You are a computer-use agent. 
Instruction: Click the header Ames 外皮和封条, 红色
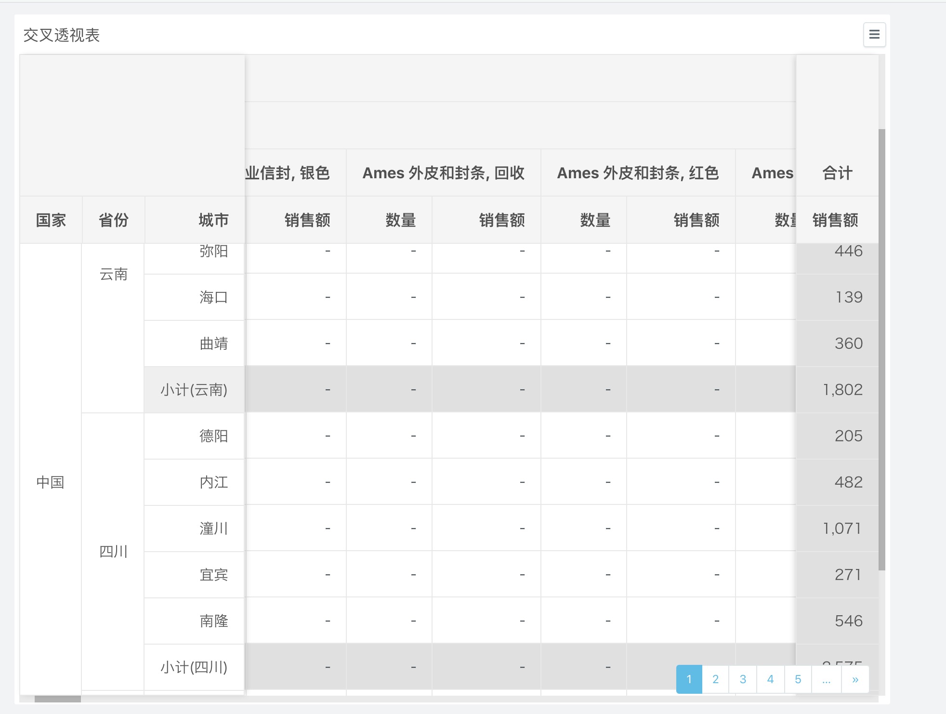pyautogui.click(x=638, y=172)
